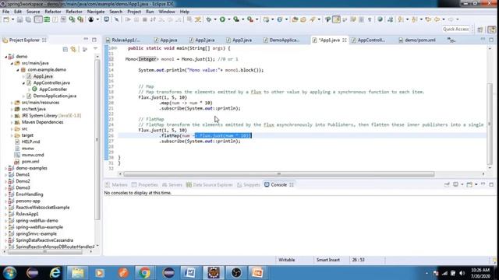
Task: Collapse All in Project Explorer toolbar
Action: coord(65,50)
